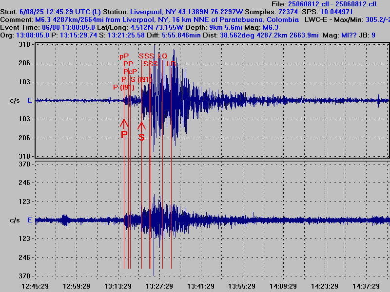Image resolution: width=390 pixels, height=292 pixels.
Task: Click the 13:41:29 time axis label
Action: (201, 286)
